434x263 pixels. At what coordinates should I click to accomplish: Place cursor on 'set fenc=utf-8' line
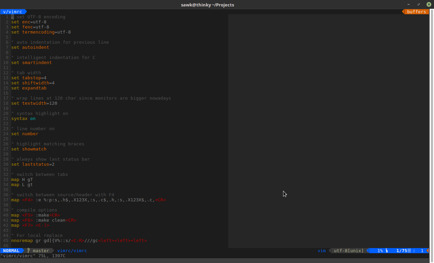coord(30,27)
